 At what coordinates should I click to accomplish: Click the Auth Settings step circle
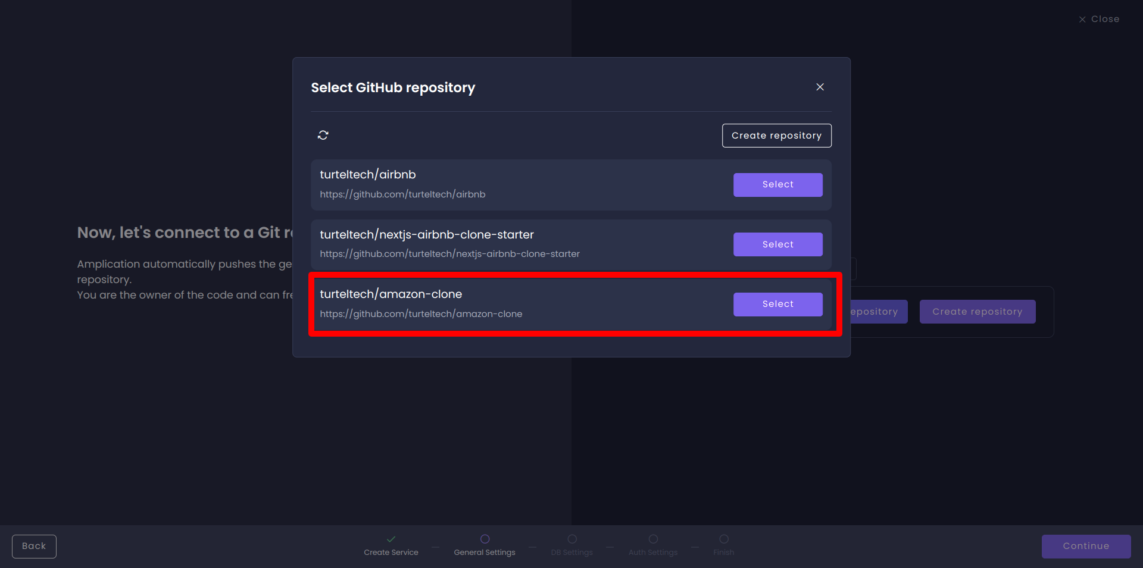[652, 539]
